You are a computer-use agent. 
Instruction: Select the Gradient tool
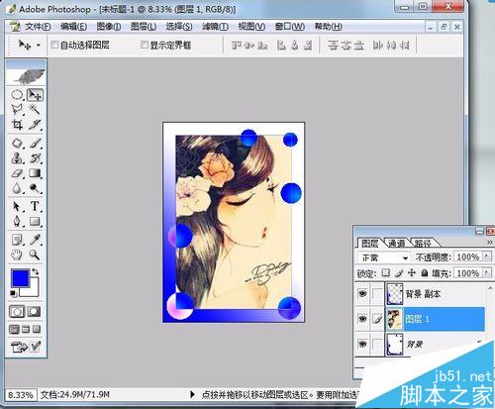(35, 173)
